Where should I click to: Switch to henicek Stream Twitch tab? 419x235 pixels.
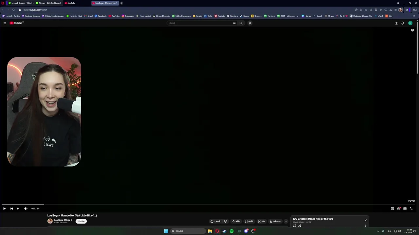point(21,3)
